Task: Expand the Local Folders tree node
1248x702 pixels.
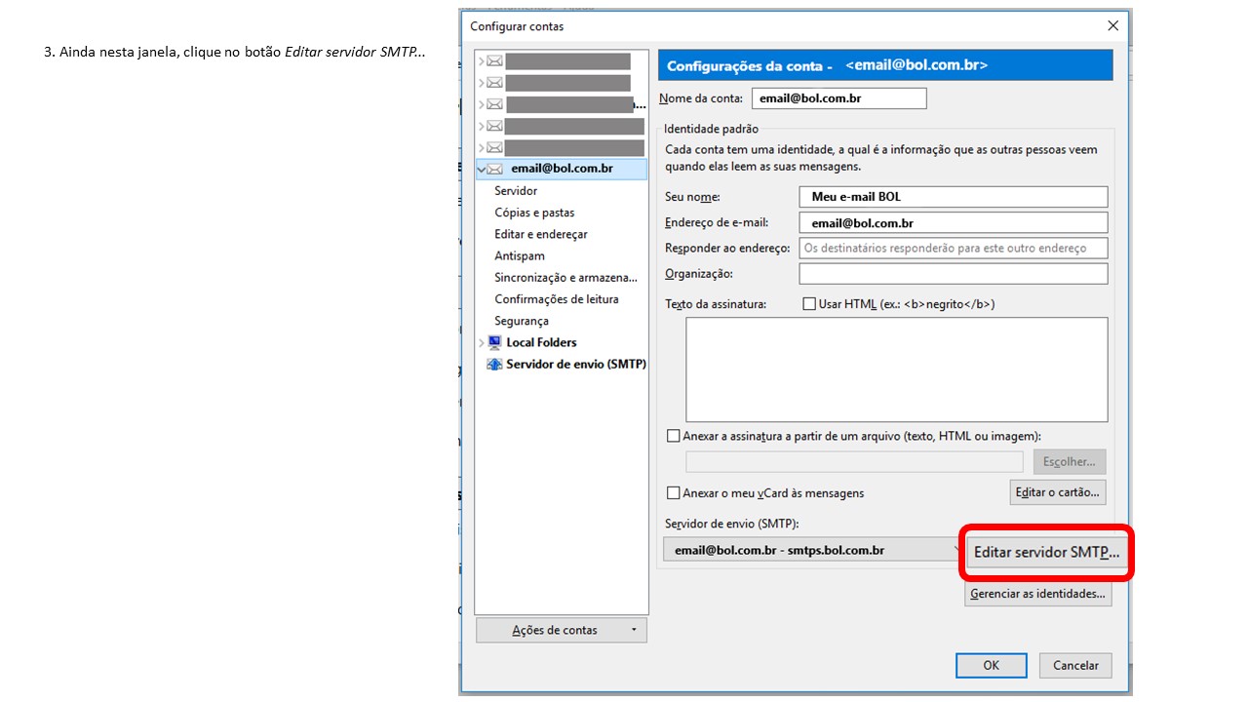Action: coord(482,342)
